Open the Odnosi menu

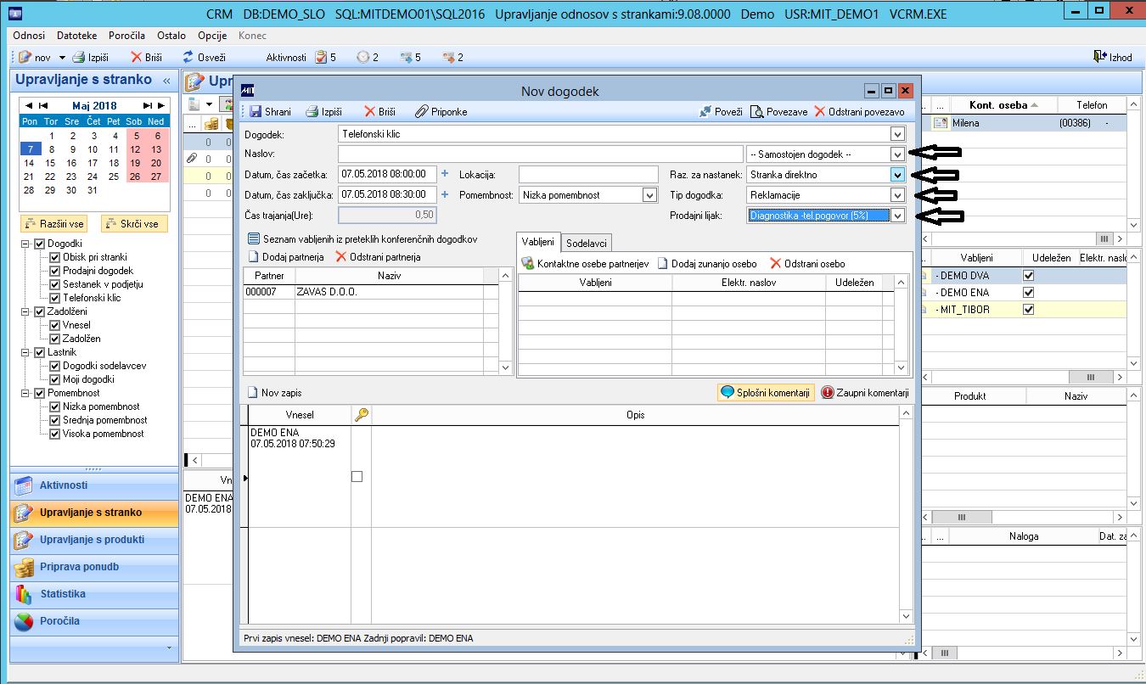30,36
